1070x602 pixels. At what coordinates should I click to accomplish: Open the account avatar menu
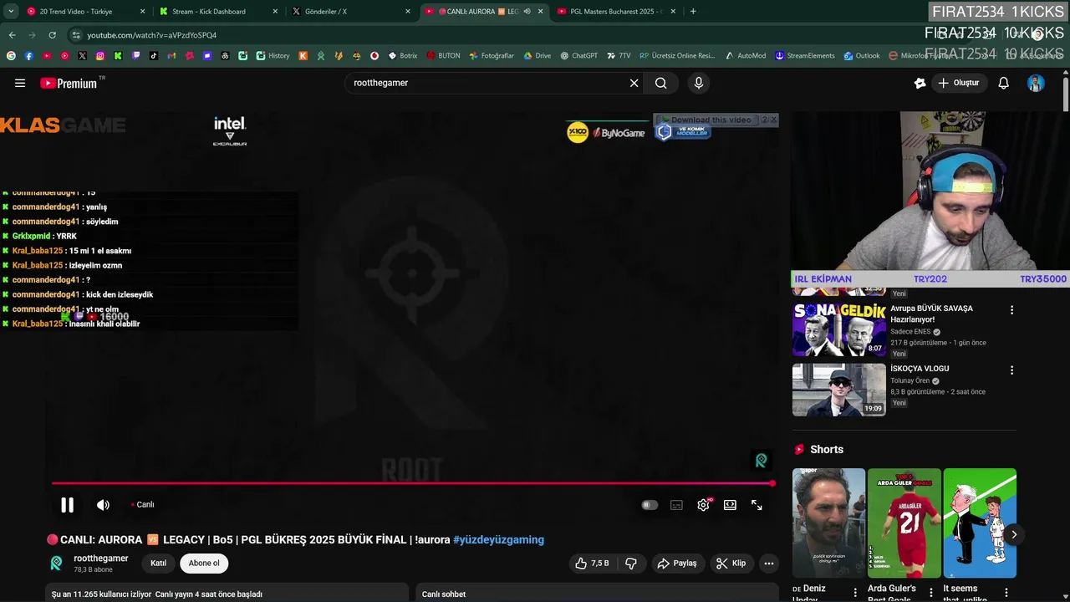pos(1036,83)
